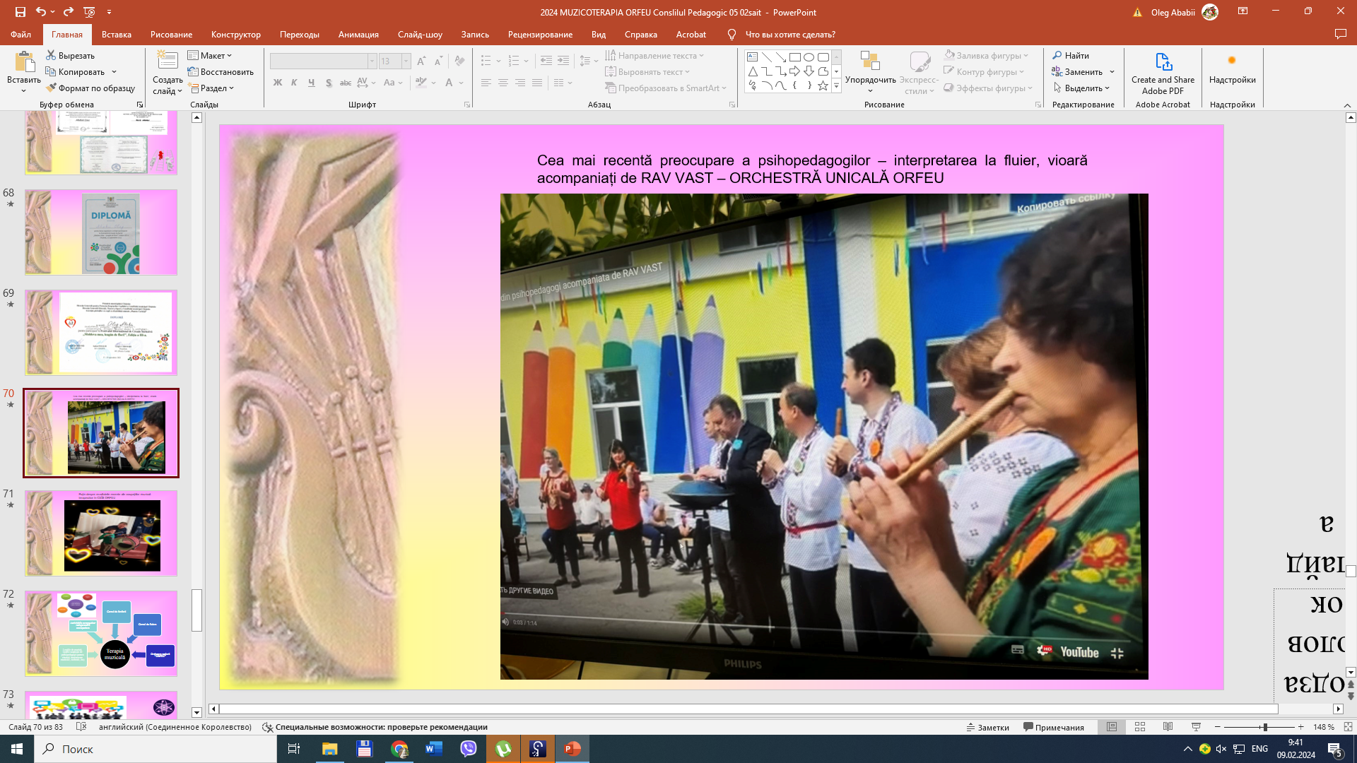
Task: Open accessibility check in the status bar
Action: [x=375, y=727]
